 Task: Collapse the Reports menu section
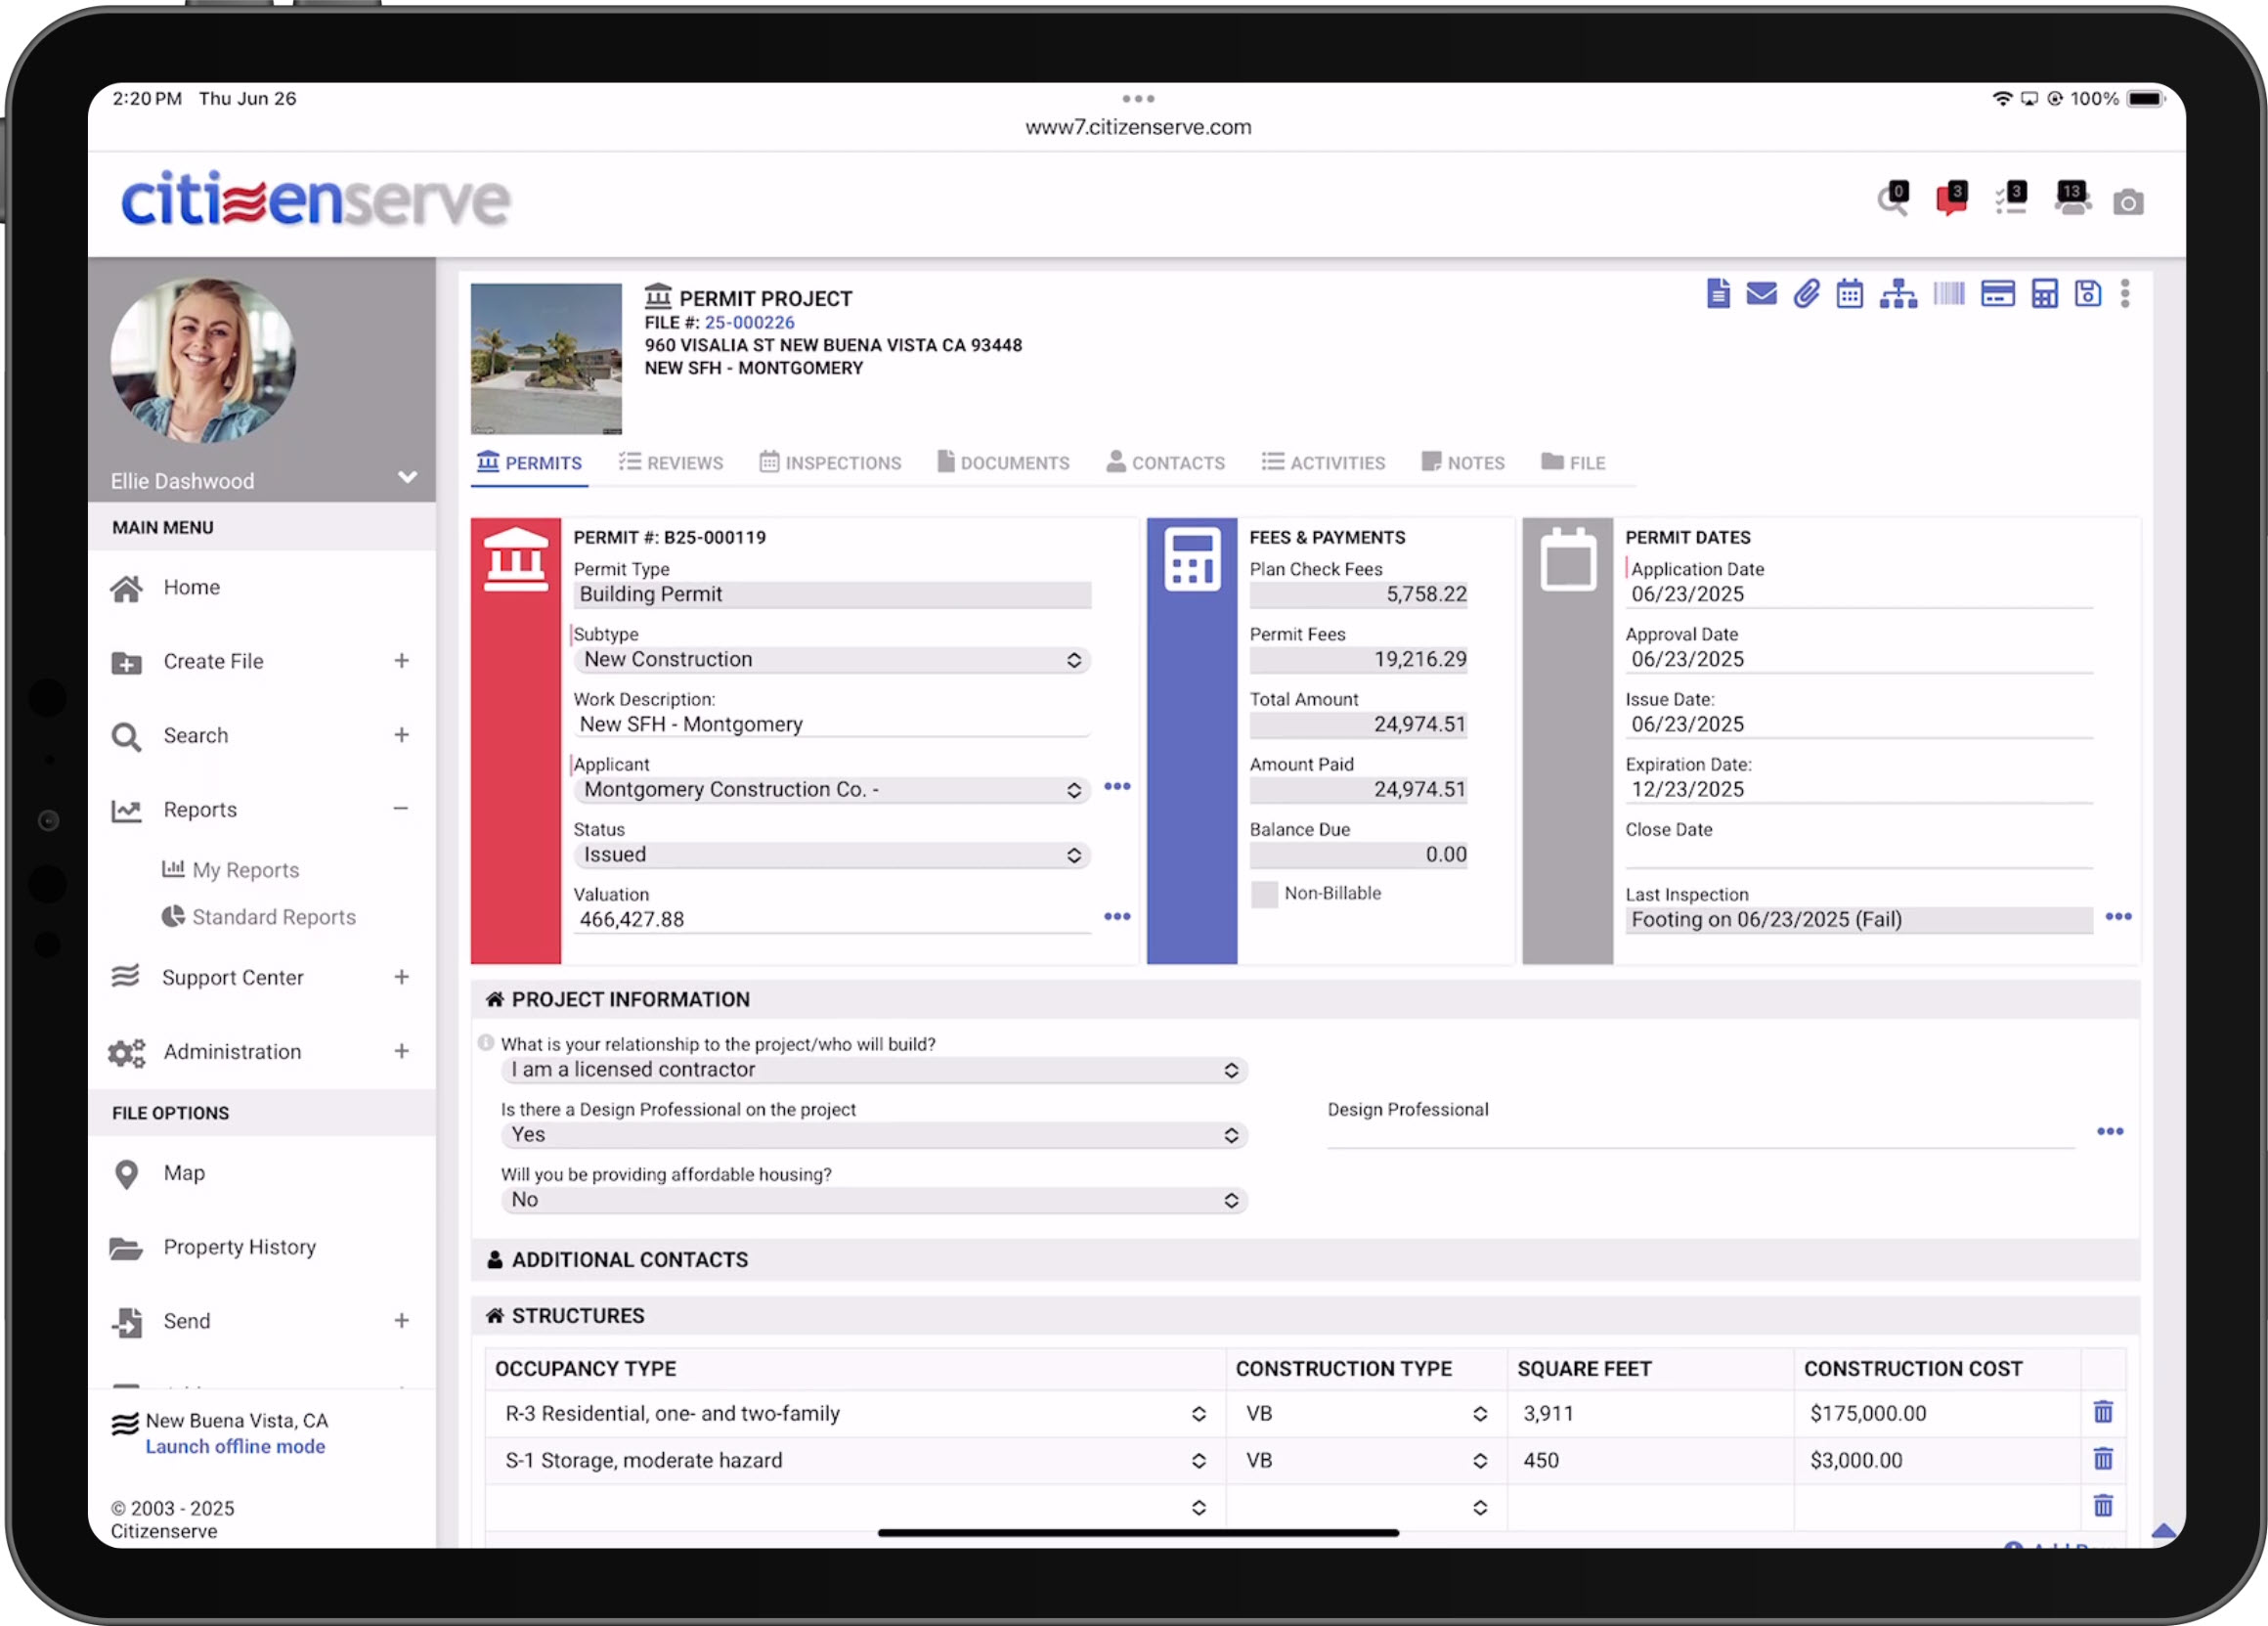tap(401, 809)
